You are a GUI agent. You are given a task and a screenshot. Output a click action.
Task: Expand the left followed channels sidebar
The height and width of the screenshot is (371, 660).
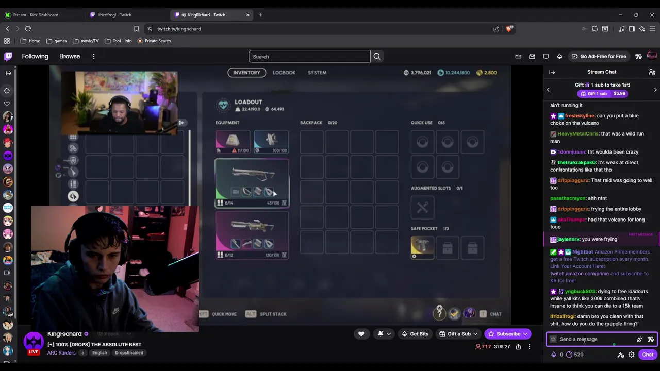(x=8, y=73)
